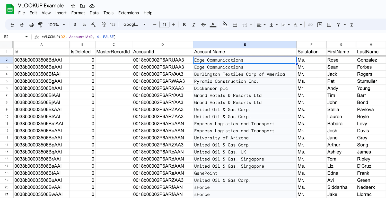Create a filter with the funnel icon
The height and width of the screenshot is (198, 386).
click(339, 25)
